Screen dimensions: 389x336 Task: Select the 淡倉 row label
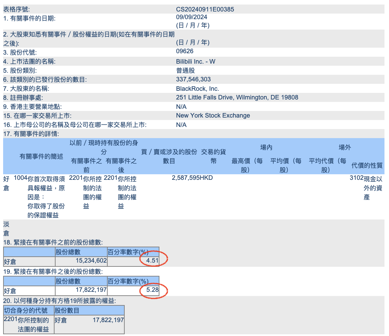click(6, 229)
